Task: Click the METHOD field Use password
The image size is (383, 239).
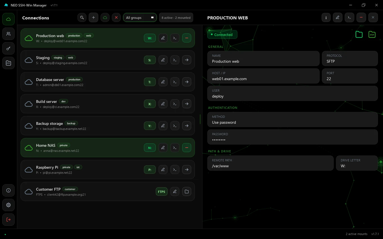Action: (x=293, y=119)
